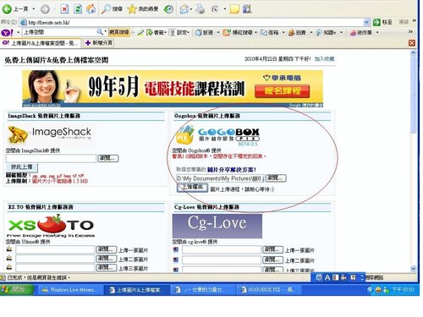Click the 加入收藏 link
Image resolution: width=423 pixels, height=317 pixels.
click(x=324, y=58)
